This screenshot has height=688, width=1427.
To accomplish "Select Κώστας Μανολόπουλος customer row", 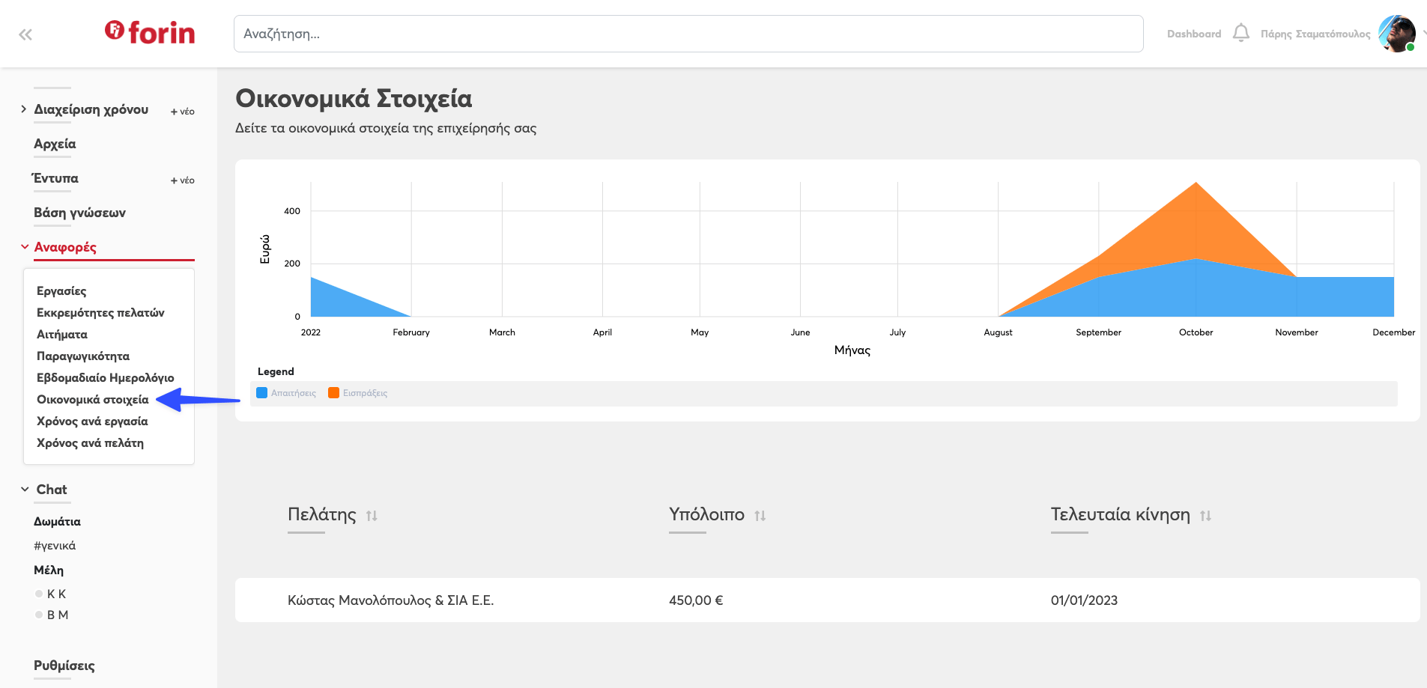I will pyautogui.click(x=390, y=600).
